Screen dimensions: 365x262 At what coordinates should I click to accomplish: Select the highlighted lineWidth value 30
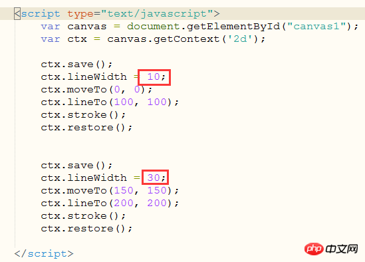(x=154, y=178)
